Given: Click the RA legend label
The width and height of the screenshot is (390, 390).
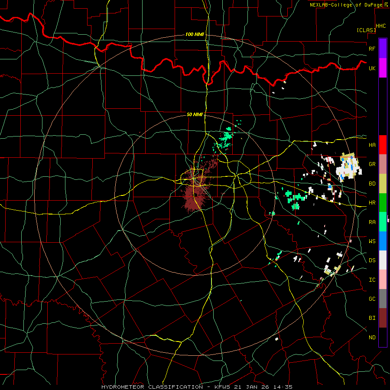Looking at the screenshot, I should [372, 222].
